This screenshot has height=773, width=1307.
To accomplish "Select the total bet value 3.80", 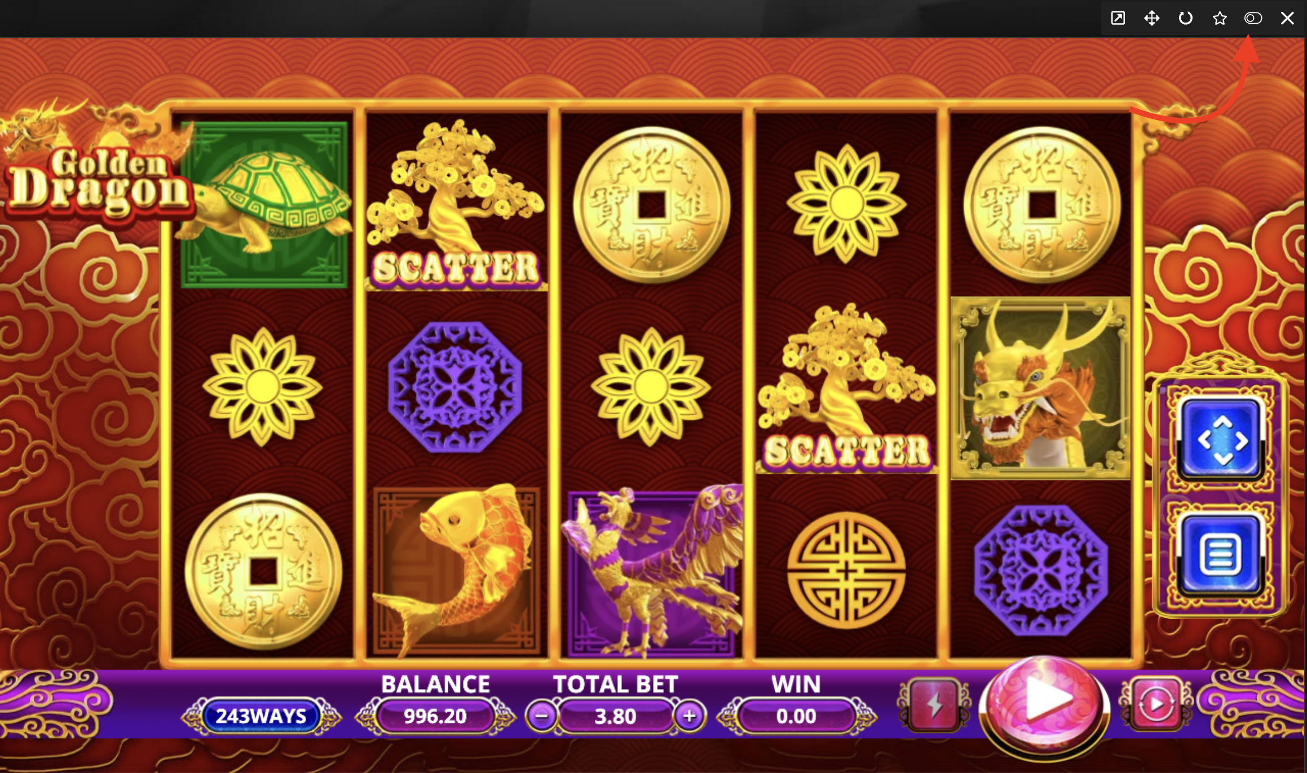I will (615, 717).
